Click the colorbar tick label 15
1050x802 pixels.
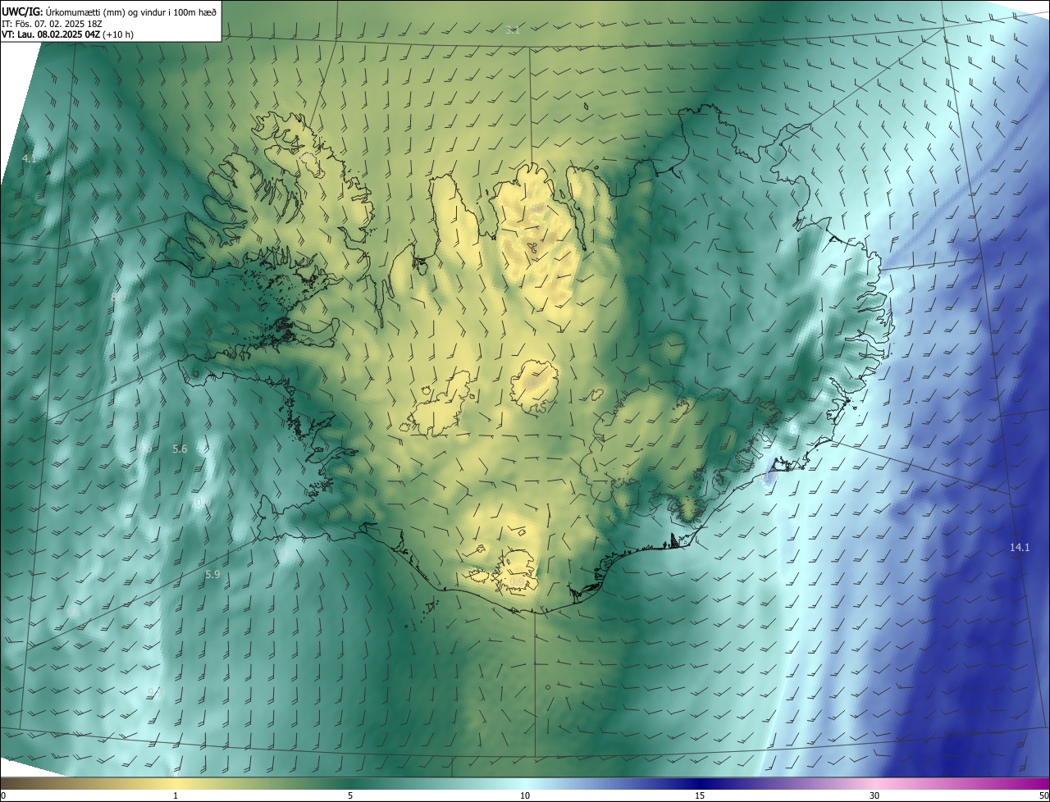coord(700,795)
